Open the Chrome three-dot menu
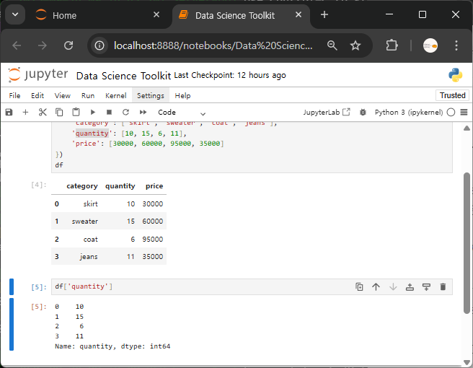Image resolution: width=473 pixels, height=368 pixels. (x=456, y=45)
